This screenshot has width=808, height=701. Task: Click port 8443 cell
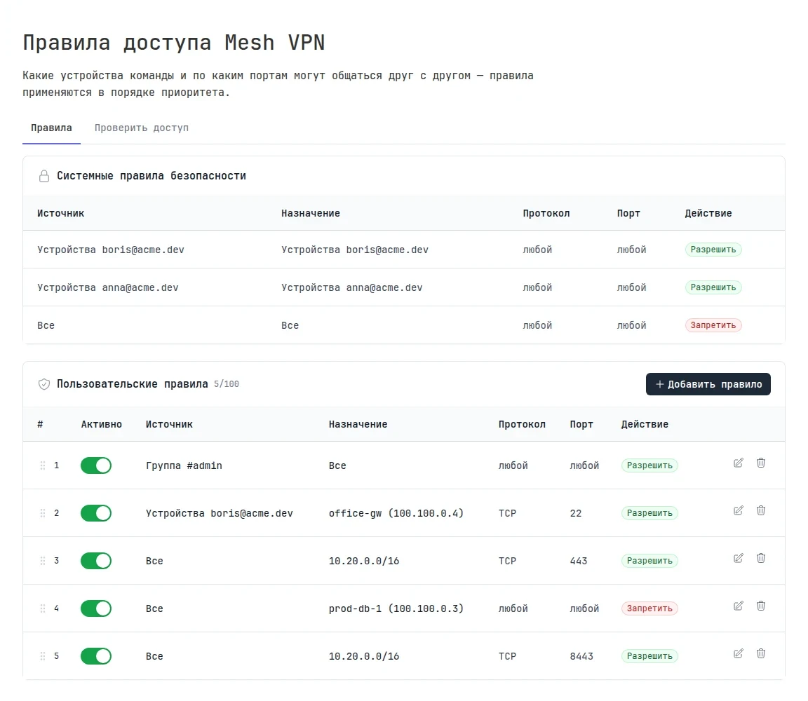581,655
